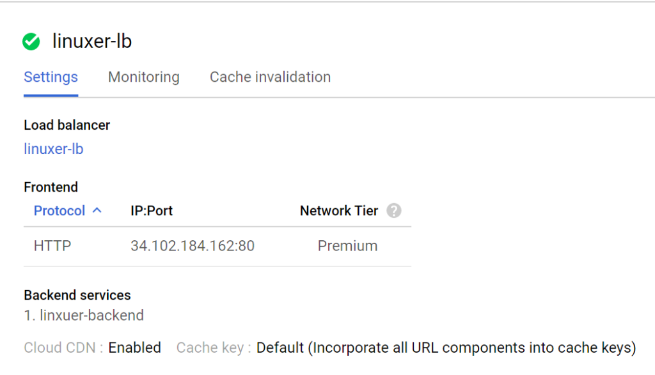Click the Network Tier column header

[339, 211]
